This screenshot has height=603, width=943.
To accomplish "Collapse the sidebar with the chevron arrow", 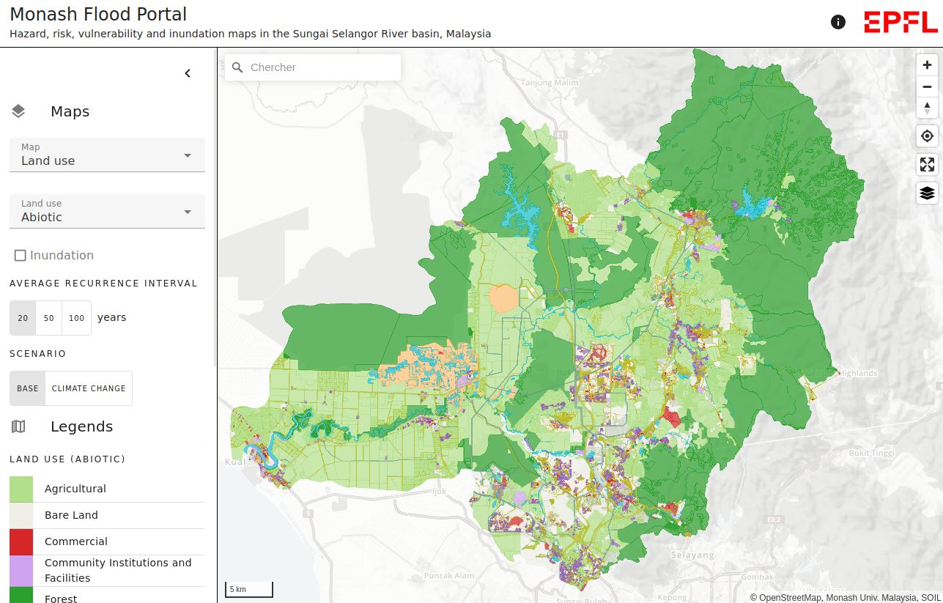I will tap(188, 73).
